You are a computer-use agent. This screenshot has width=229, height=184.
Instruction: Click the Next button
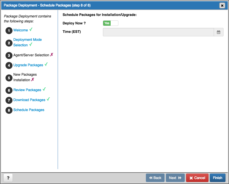point(175,178)
